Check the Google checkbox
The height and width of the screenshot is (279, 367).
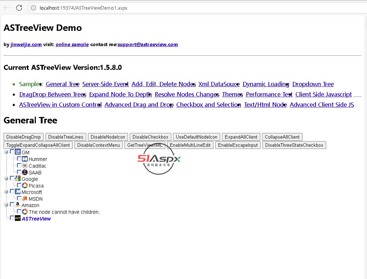click(12, 178)
